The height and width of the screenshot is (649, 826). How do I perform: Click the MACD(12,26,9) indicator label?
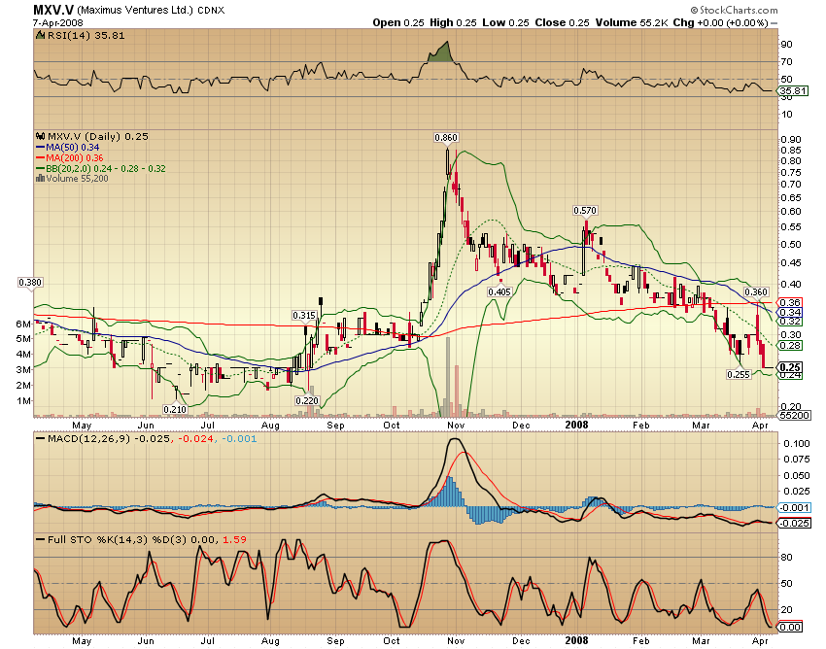tap(88, 439)
